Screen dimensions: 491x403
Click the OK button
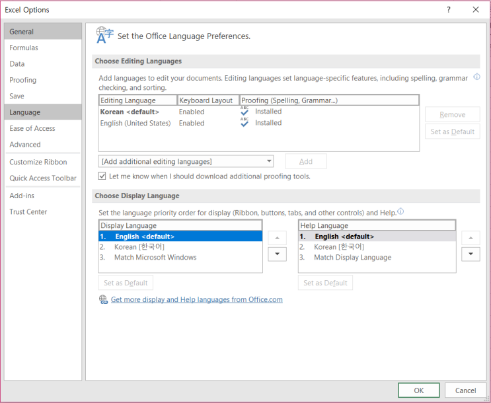[x=418, y=390]
